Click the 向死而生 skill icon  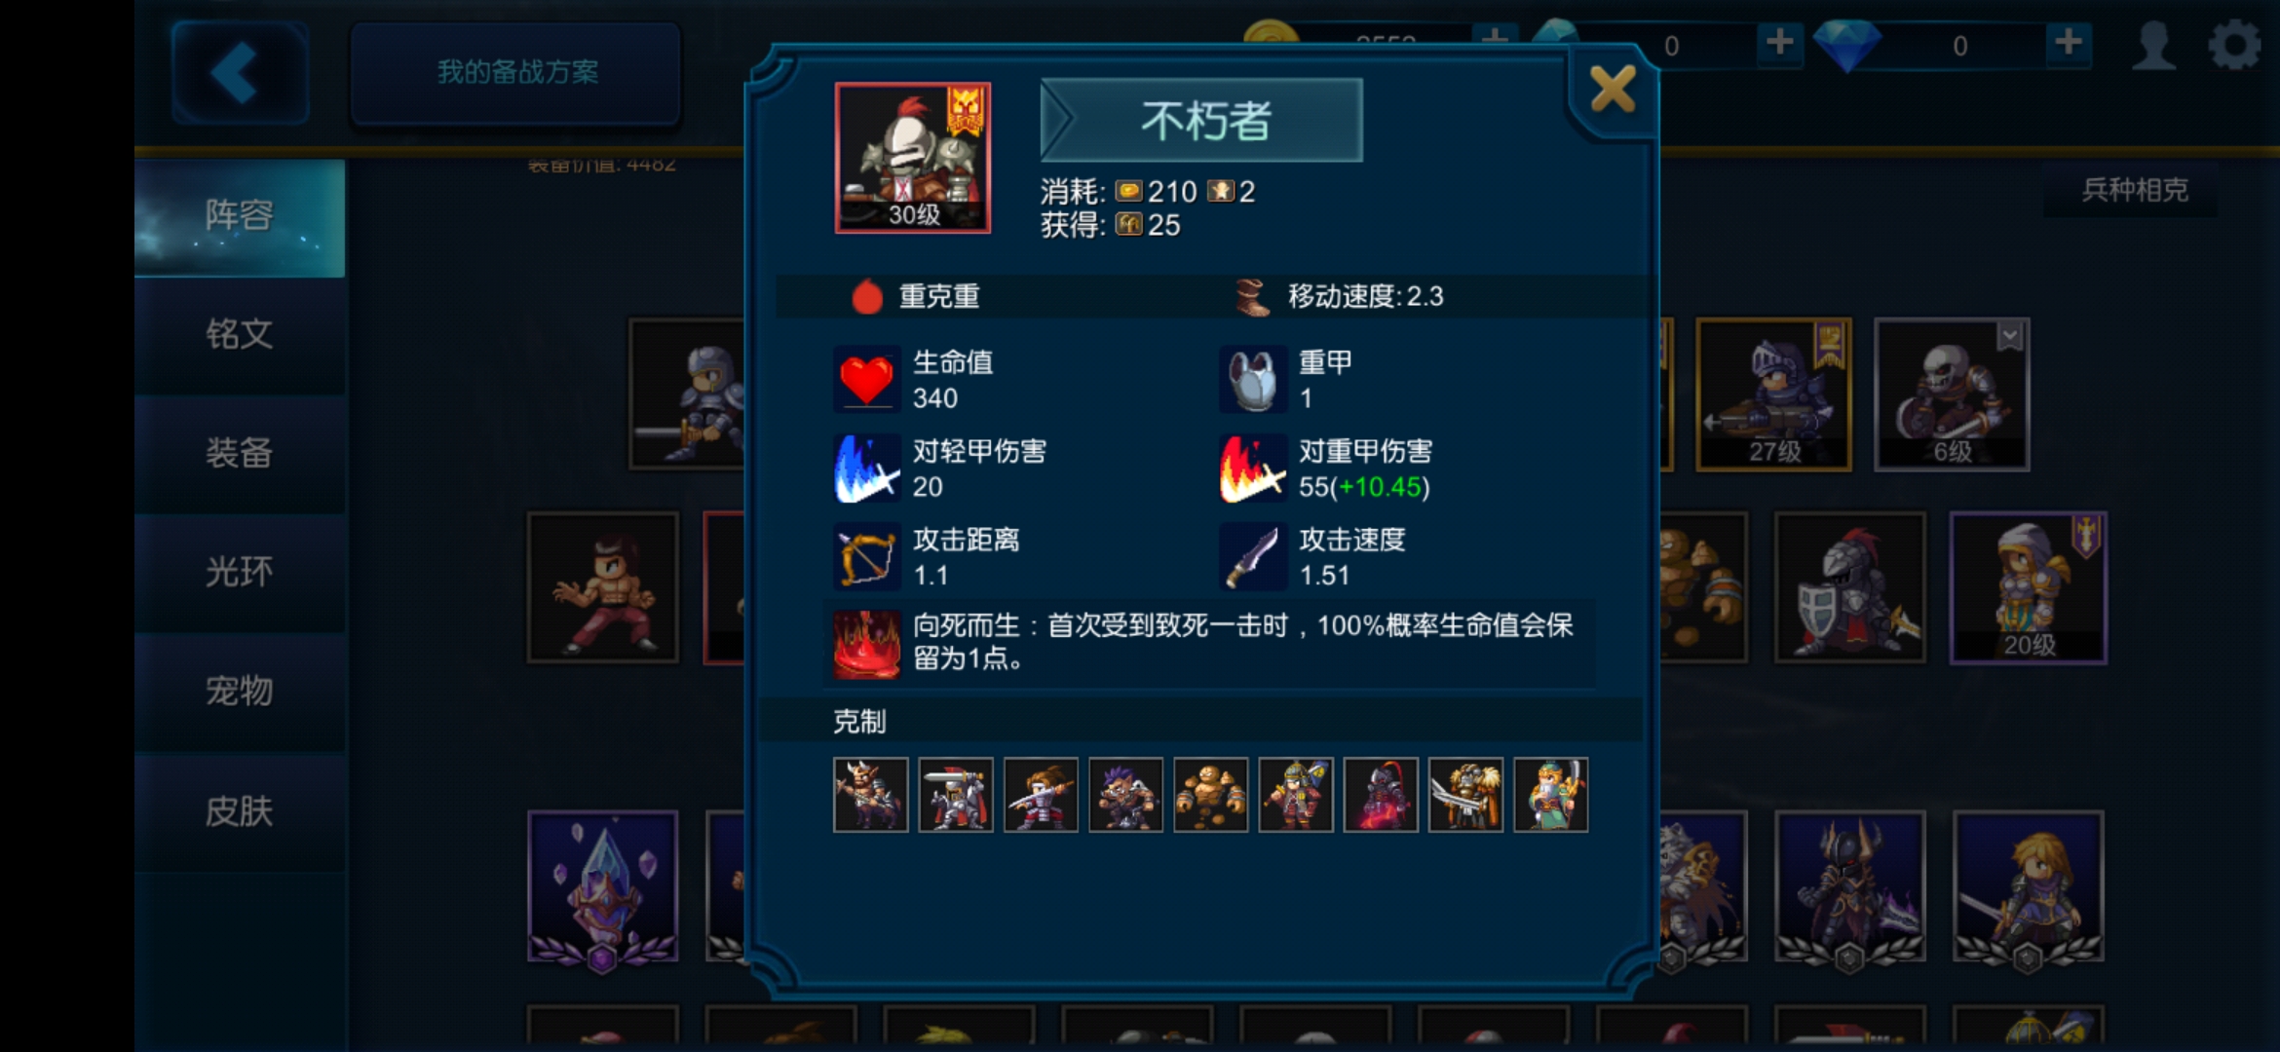pos(866,643)
